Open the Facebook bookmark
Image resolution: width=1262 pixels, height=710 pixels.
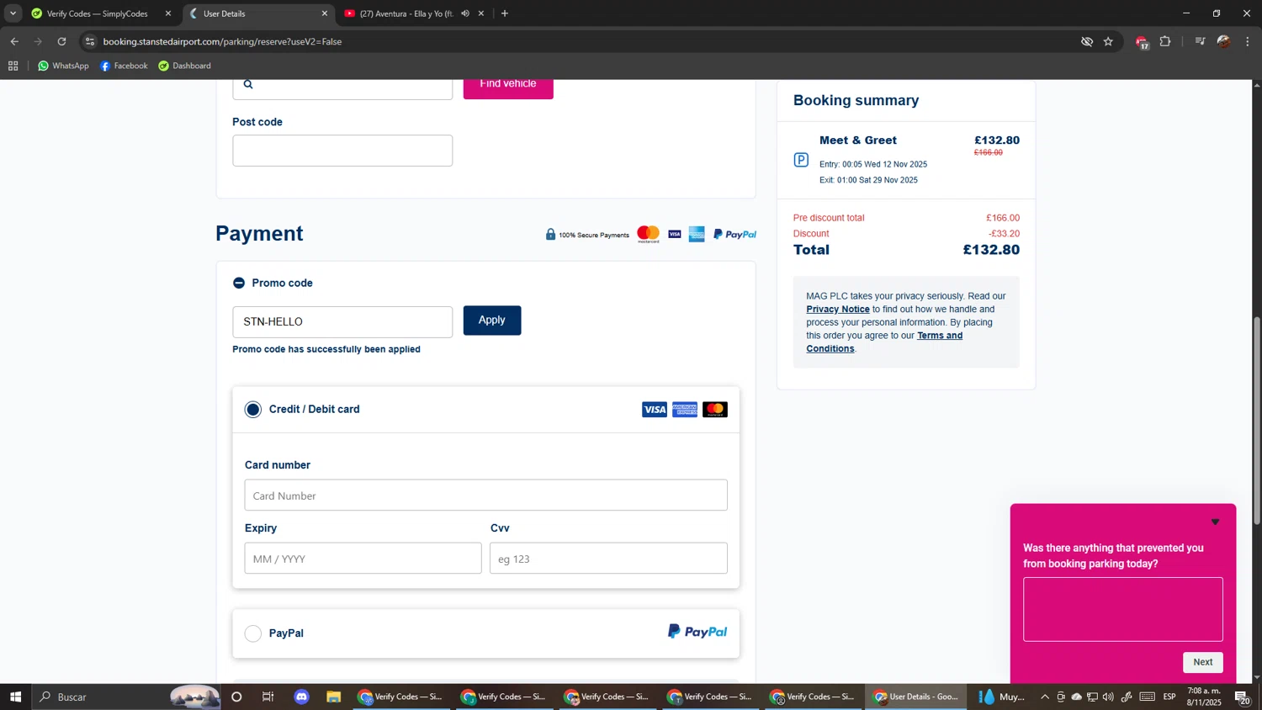click(124, 66)
